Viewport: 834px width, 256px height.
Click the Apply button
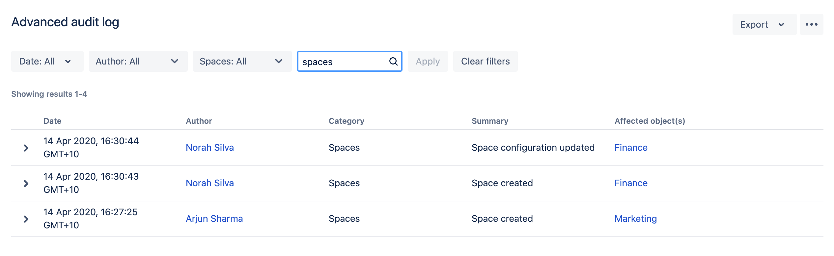428,61
